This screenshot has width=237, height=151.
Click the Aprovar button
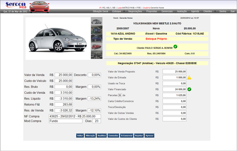[149, 136]
